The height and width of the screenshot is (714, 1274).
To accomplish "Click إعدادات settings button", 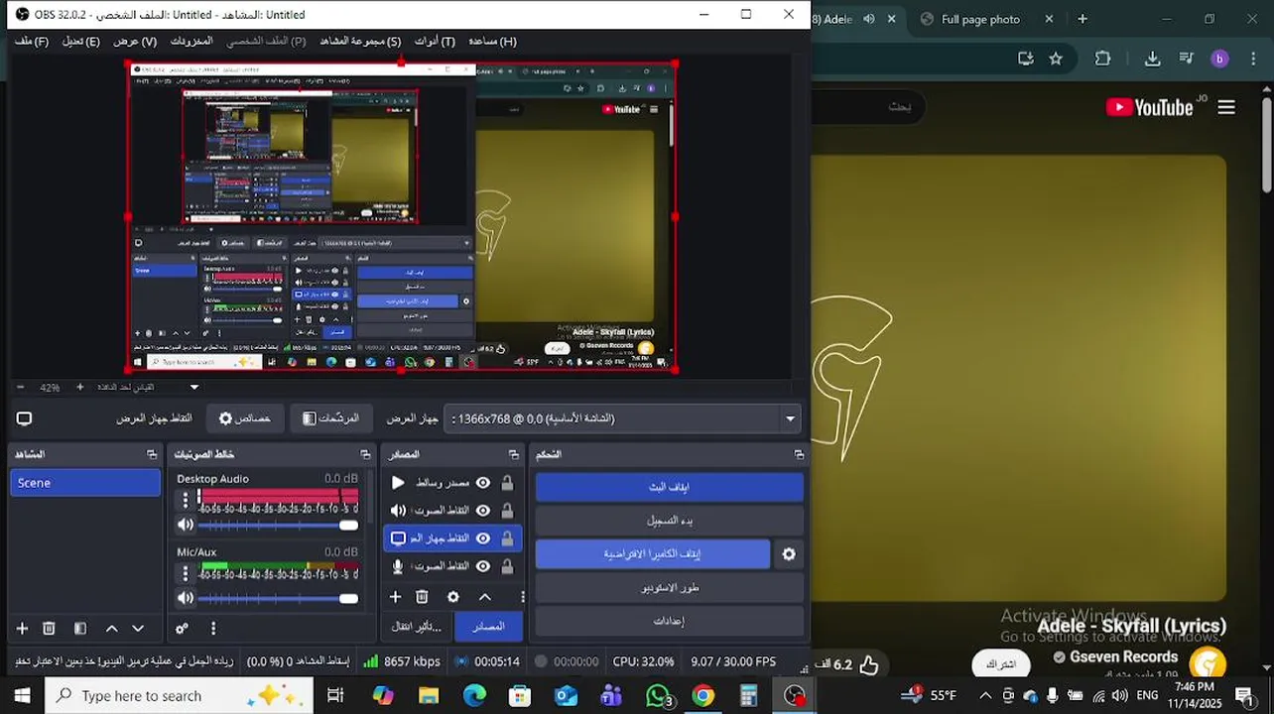I will [669, 621].
